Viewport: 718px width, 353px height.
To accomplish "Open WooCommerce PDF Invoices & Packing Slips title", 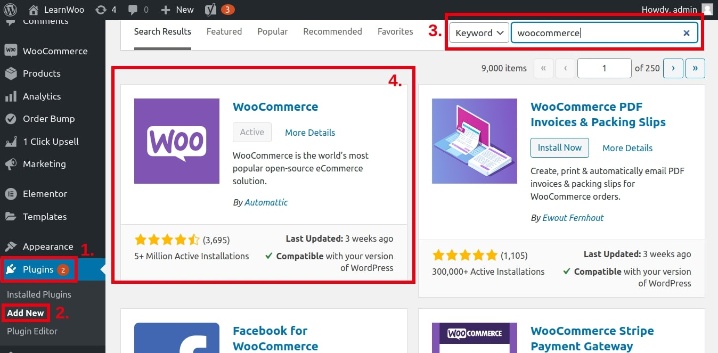I will (x=598, y=114).
